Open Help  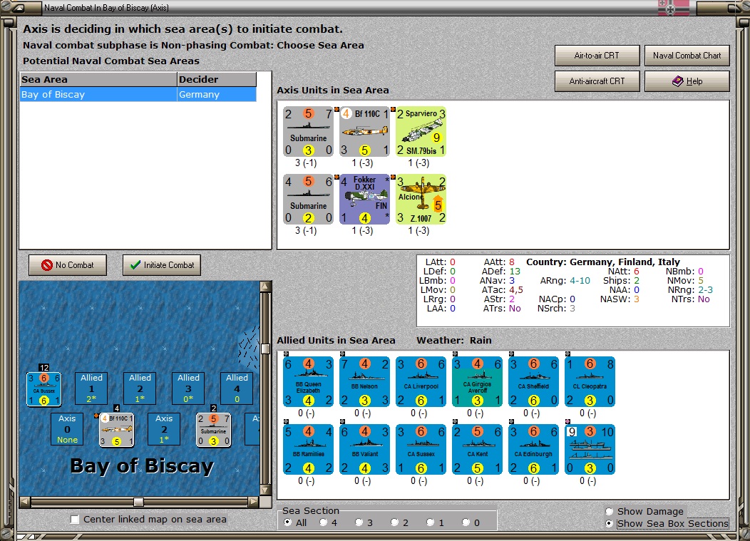pyautogui.click(x=687, y=81)
